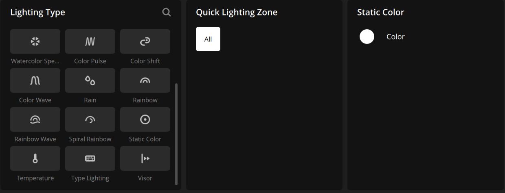Pick the Color Shift lighting icon
The height and width of the screenshot is (193, 505).
tap(145, 41)
